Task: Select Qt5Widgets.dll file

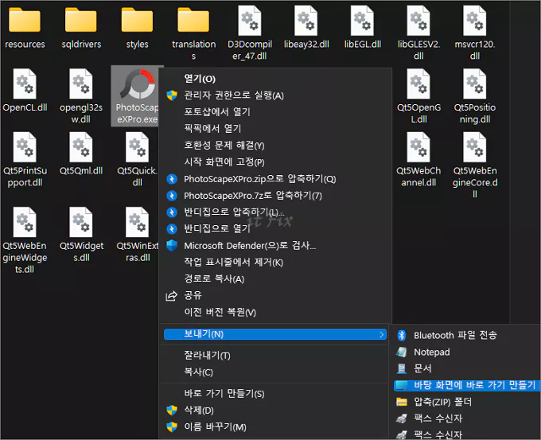Action: click(80, 235)
